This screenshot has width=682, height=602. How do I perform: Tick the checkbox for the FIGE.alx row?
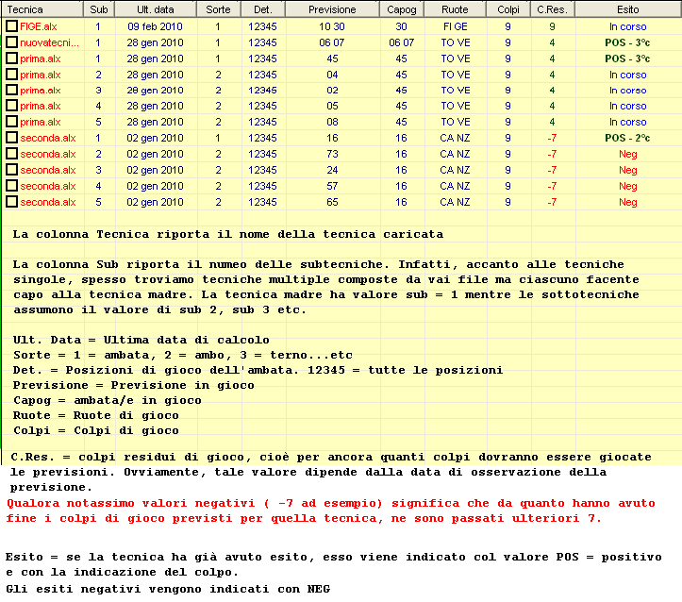(11, 26)
